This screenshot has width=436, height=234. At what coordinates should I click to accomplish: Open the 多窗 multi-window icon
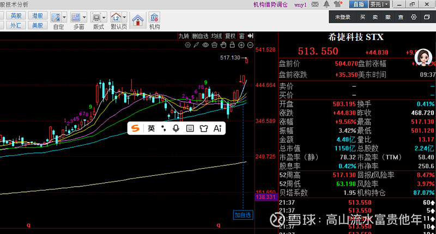pos(76,17)
